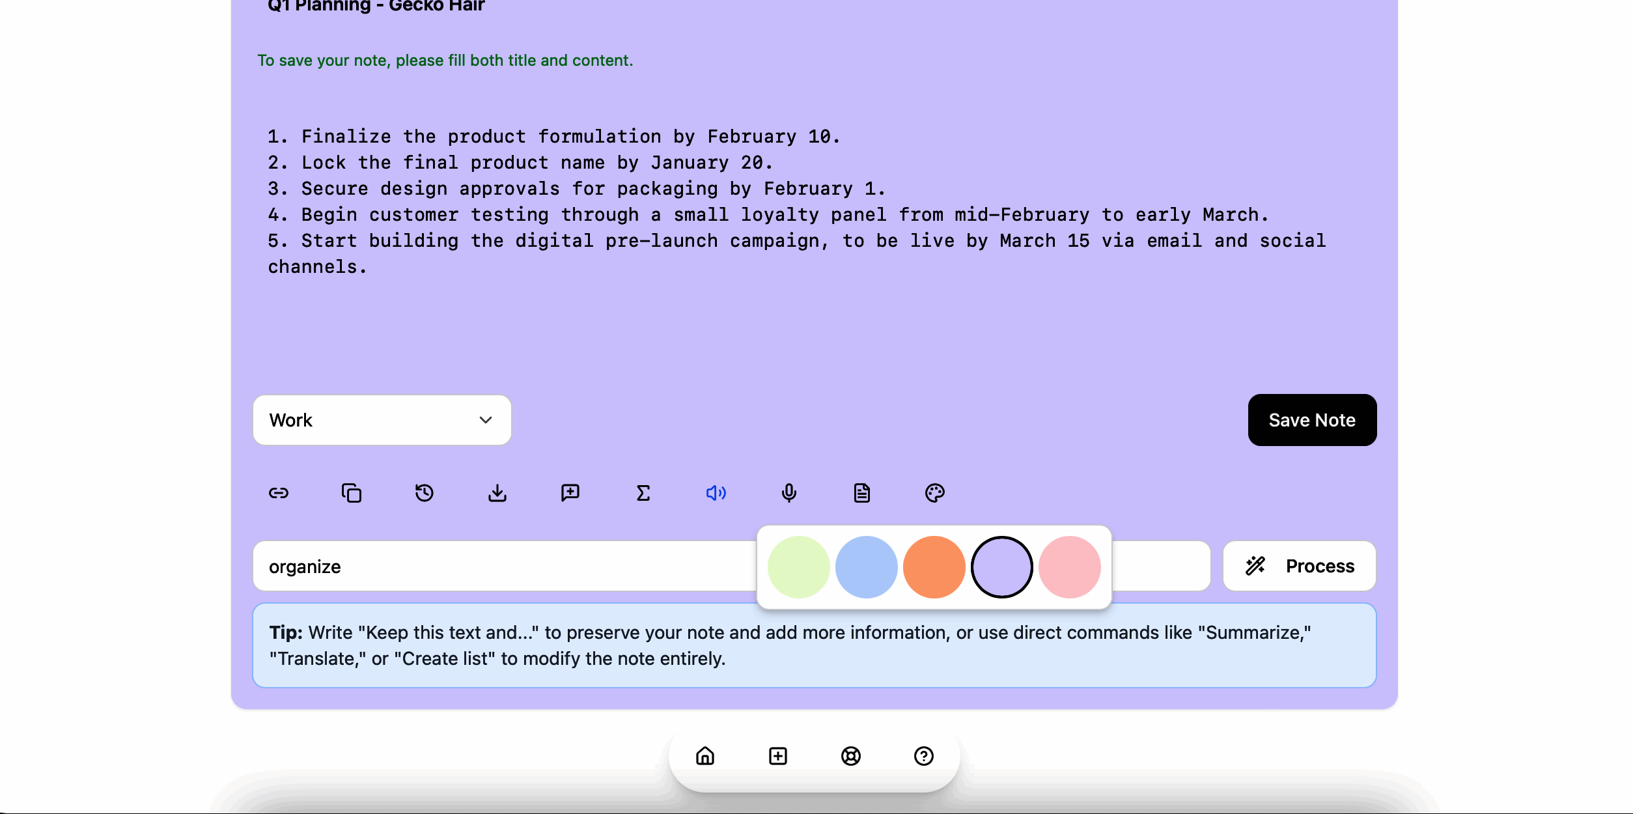Click the microphone dictation icon
The width and height of the screenshot is (1633, 814).
click(789, 493)
